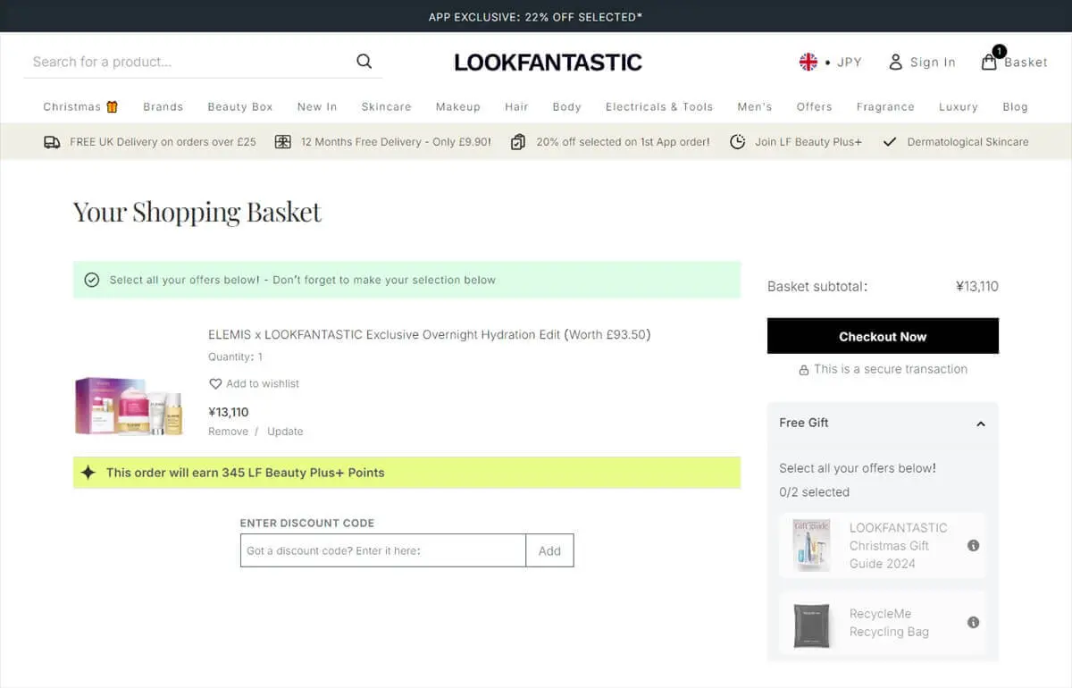Click Update for the ELEMIS item
Image resolution: width=1072 pixels, height=688 pixels.
pos(285,432)
